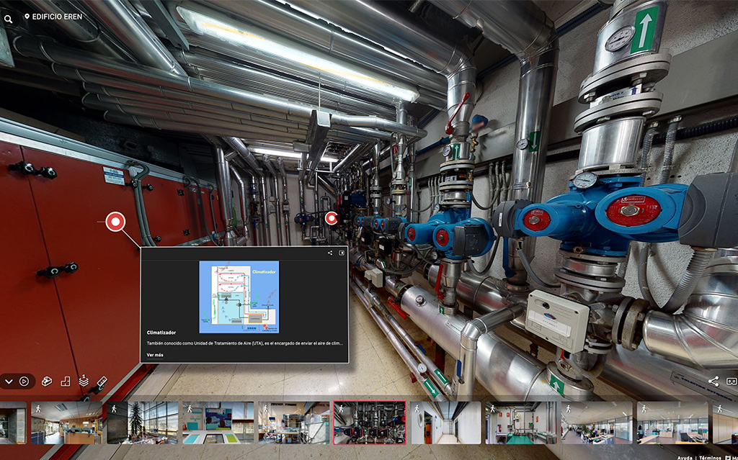738x460 pixels.
Task: Switch to dollhouse view
Action: pos(47,381)
